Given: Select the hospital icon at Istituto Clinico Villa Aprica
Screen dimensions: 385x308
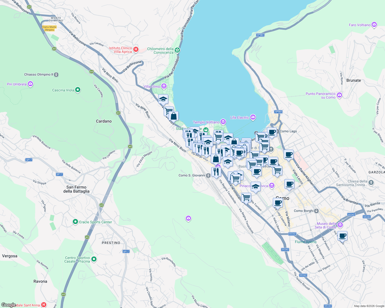Looking at the screenshot, I should [136, 49].
